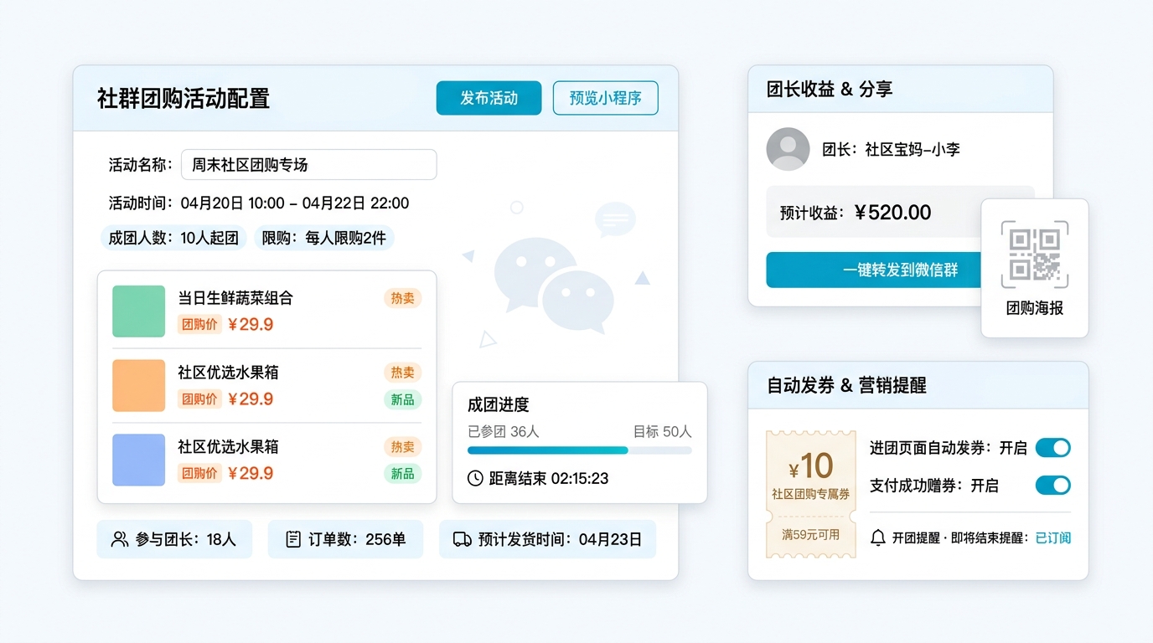
Task: Select the blue product thumbnail
Action: coord(139,460)
